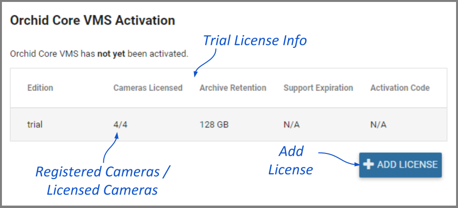The width and height of the screenshot is (458, 208).
Task: Click the Orchid Core VMS Activation heading
Action: pyautogui.click(x=92, y=21)
